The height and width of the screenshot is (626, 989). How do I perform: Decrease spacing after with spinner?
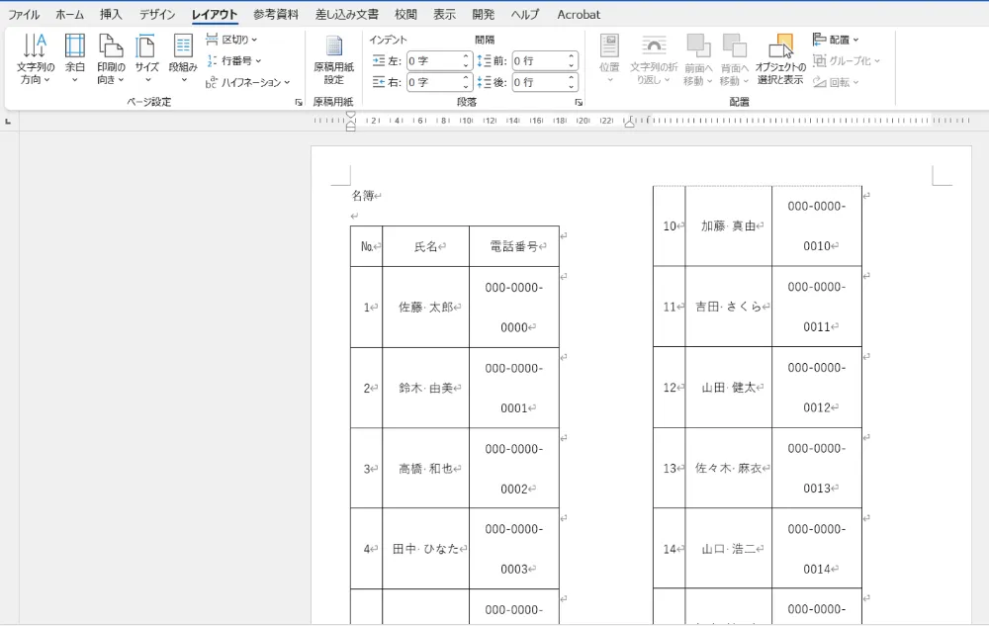click(x=572, y=86)
